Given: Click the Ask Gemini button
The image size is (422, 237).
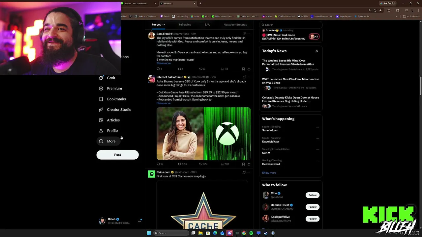Looking at the screenshot, I should coord(387,3).
